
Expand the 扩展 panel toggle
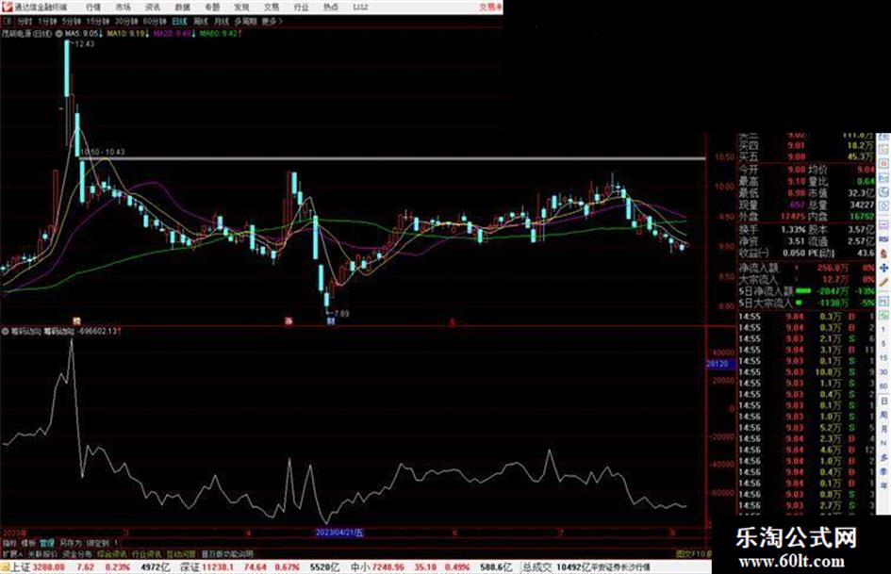(x=12, y=553)
